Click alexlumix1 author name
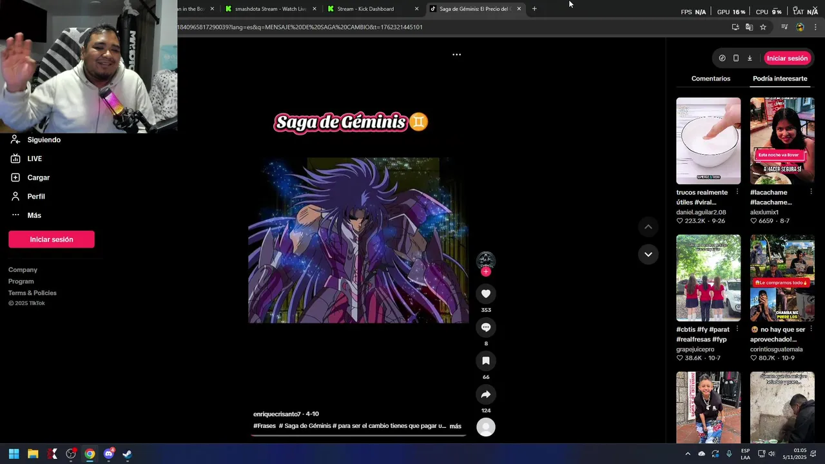The image size is (825, 464). [764, 212]
